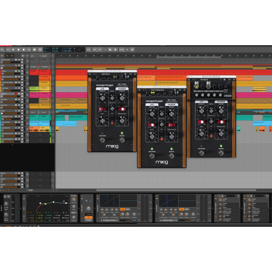Click the Resonance knob on middle Moog phaser
The image size is (272, 272).
coord(172,137)
